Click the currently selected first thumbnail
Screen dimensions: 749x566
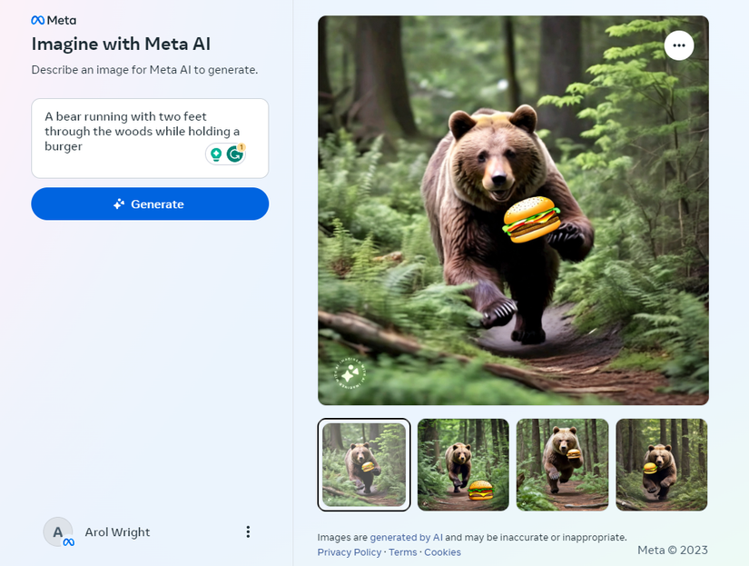pos(363,463)
